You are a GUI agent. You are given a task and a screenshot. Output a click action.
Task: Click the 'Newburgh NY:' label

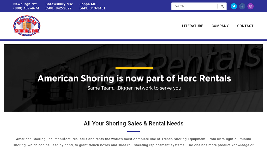click(25, 4)
